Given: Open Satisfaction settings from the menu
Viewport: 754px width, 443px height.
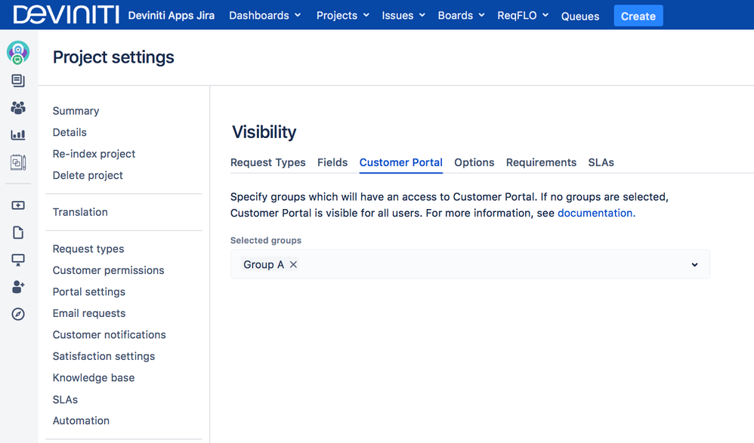Looking at the screenshot, I should [104, 355].
